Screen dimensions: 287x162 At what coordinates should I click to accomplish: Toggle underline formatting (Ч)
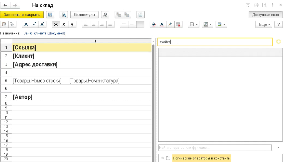coord(72,24)
